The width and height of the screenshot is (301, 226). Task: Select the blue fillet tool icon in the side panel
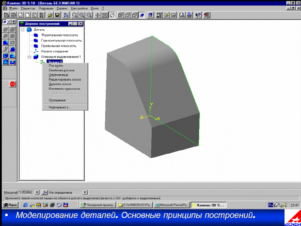[5, 42]
